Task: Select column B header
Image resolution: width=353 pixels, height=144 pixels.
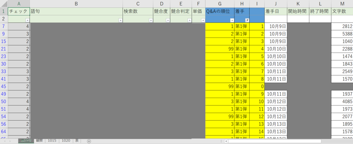Action: [x=76, y=3]
